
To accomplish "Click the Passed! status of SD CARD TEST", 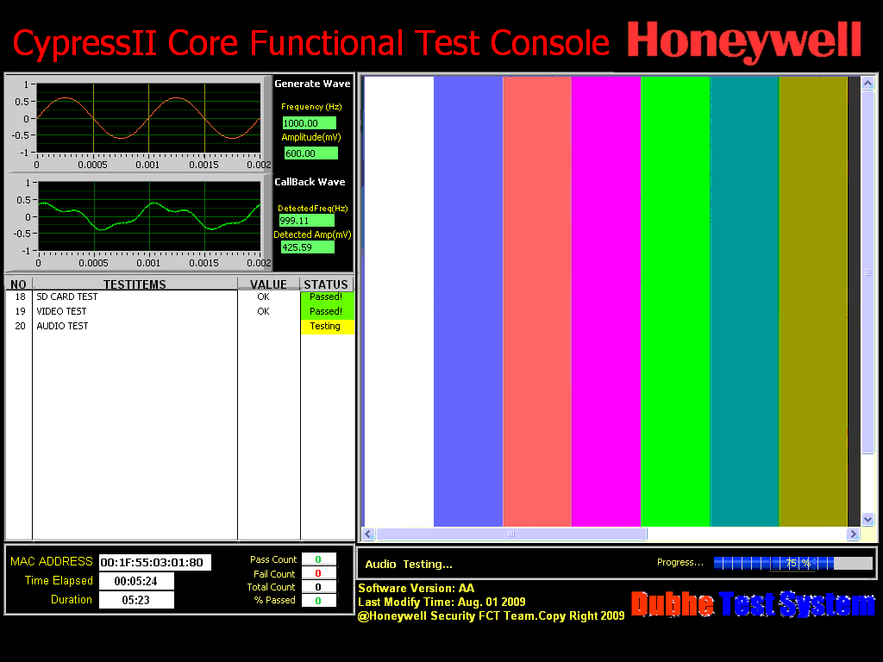I will pyautogui.click(x=327, y=297).
